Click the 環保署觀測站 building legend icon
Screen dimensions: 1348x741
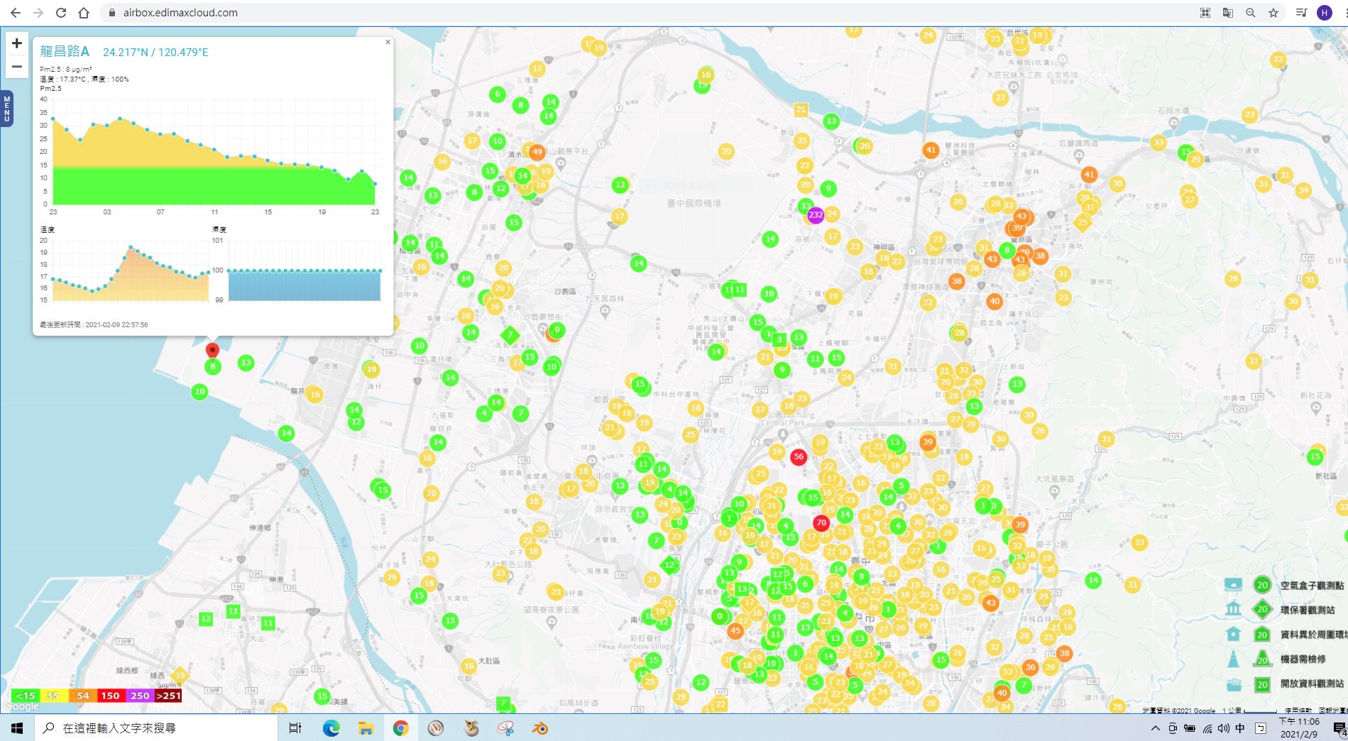(x=1234, y=609)
